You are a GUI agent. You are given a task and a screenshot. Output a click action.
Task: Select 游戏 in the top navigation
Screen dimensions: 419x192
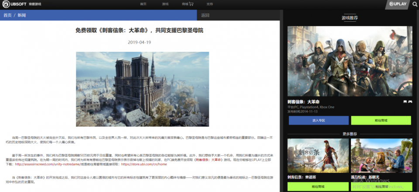[x=165, y=4]
